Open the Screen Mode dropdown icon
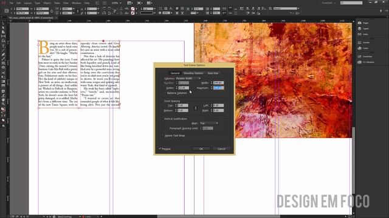 point(140,3)
